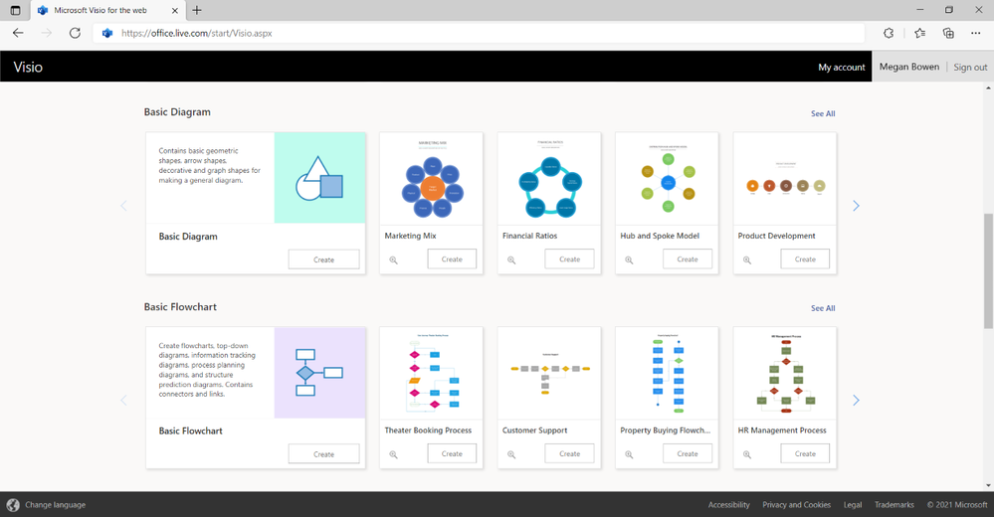994x517 pixels.
Task: Zoom preview of Product Development template
Action: click(x=747, y=259)
